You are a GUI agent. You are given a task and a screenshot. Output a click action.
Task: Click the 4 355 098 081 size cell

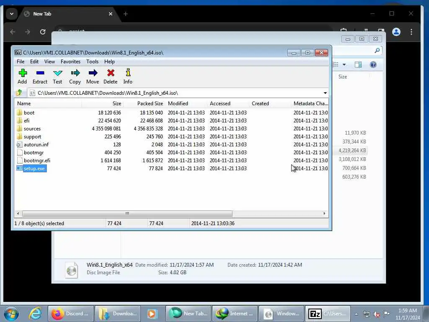(106, 128)
